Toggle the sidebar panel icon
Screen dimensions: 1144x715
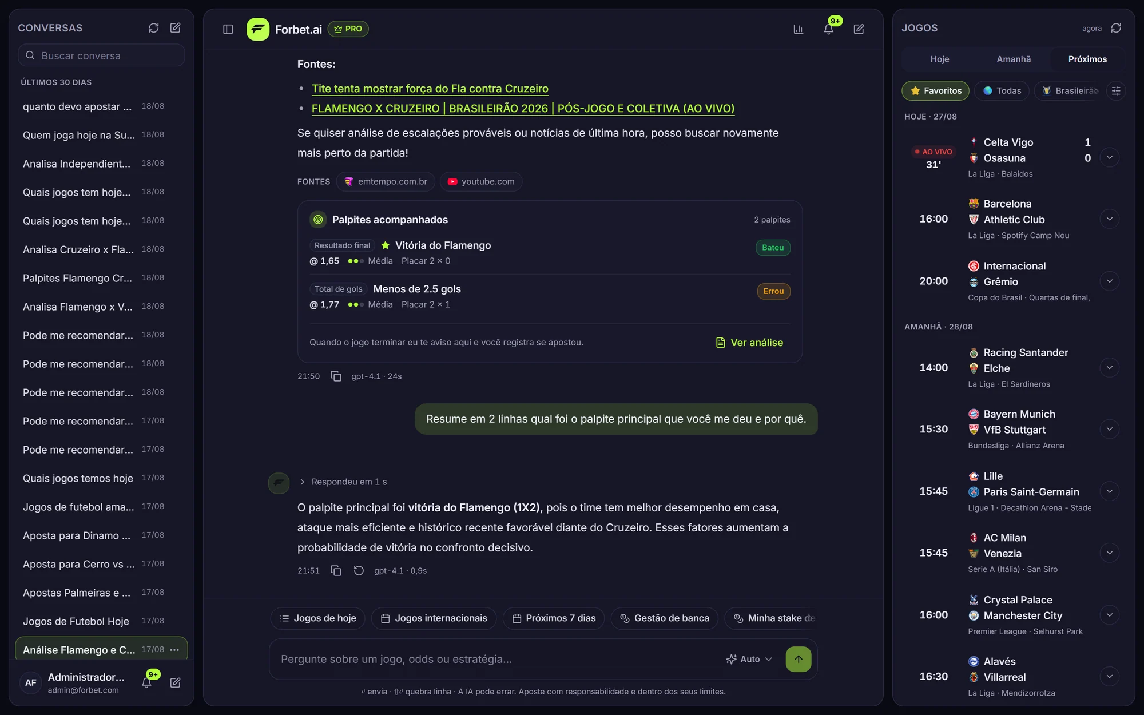[228, 29]
